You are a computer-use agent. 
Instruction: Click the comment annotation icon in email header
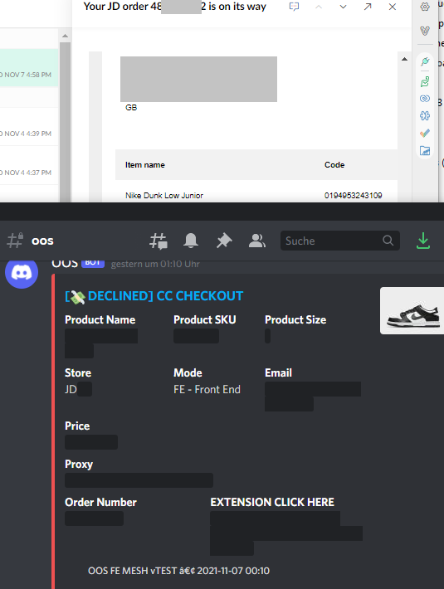pyautogui.click(x=294, y=7)
